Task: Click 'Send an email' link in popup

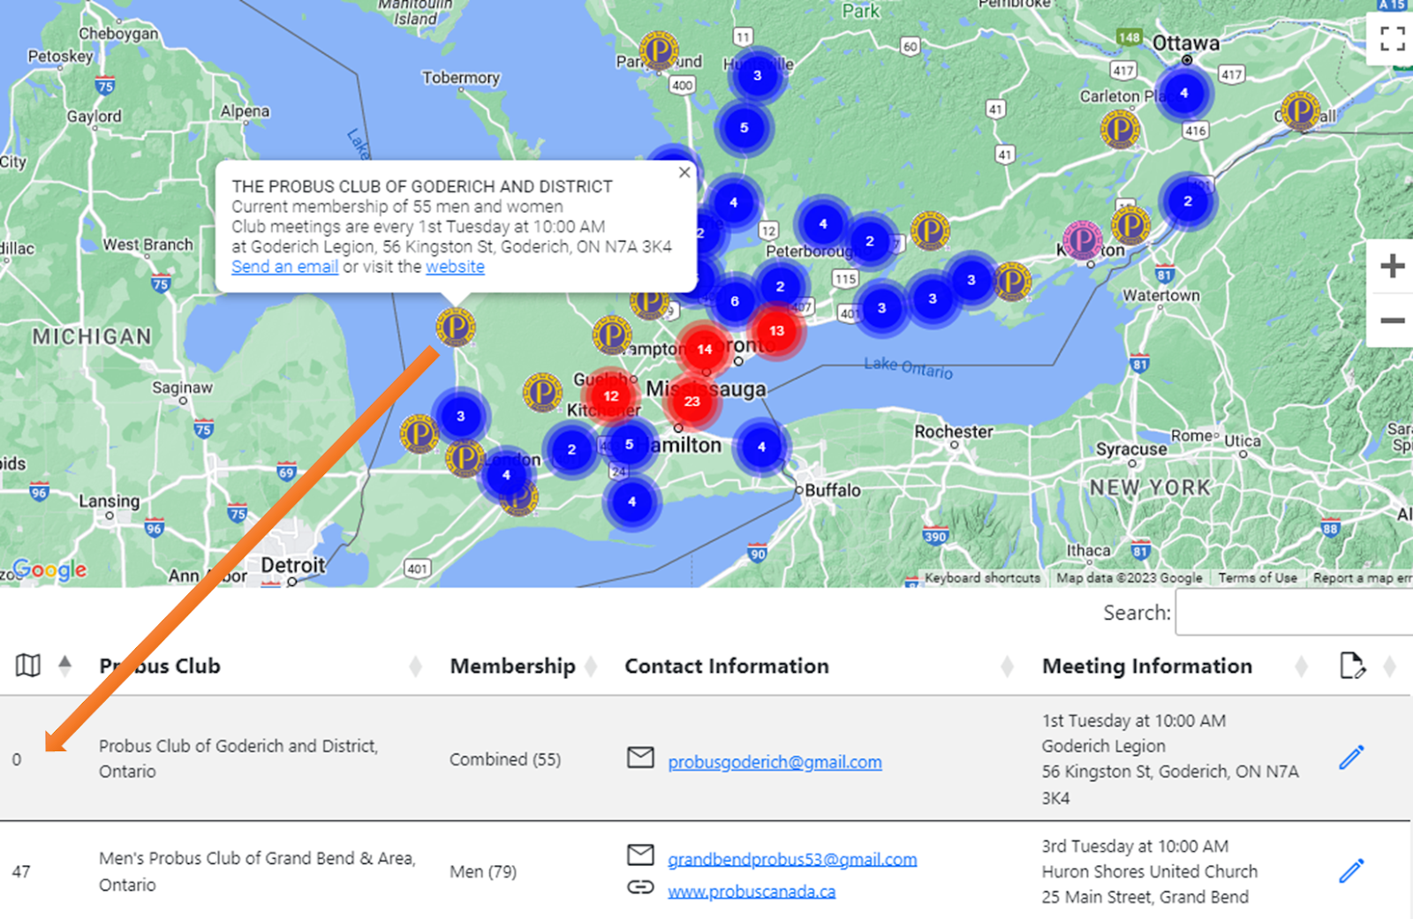Action: point(284,267)
